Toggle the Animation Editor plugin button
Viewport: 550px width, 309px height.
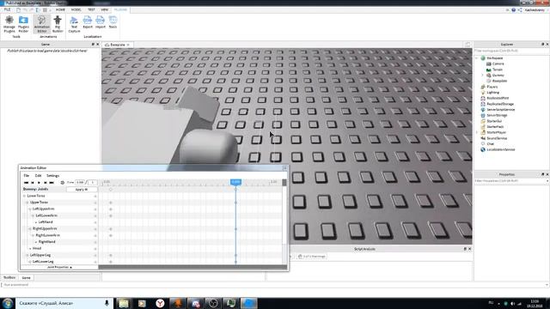tap(42, 24)
